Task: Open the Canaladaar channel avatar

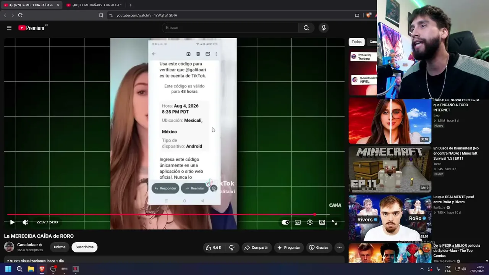Action: pos(9,247)
